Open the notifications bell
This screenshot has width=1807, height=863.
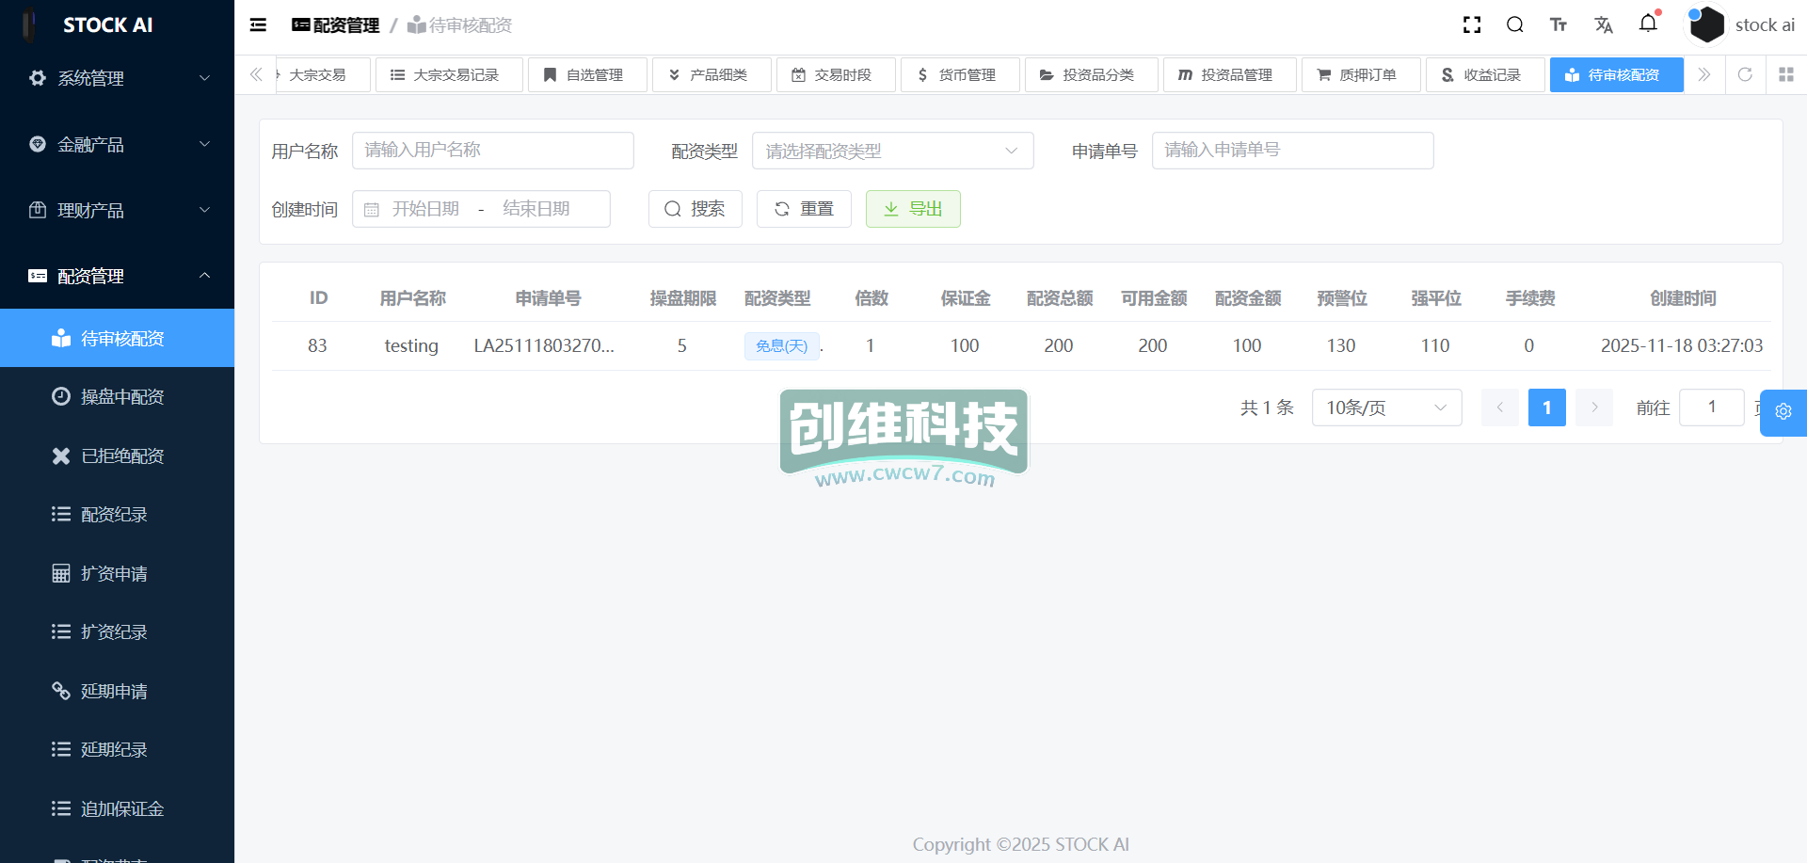click(x=1648, y=24)
